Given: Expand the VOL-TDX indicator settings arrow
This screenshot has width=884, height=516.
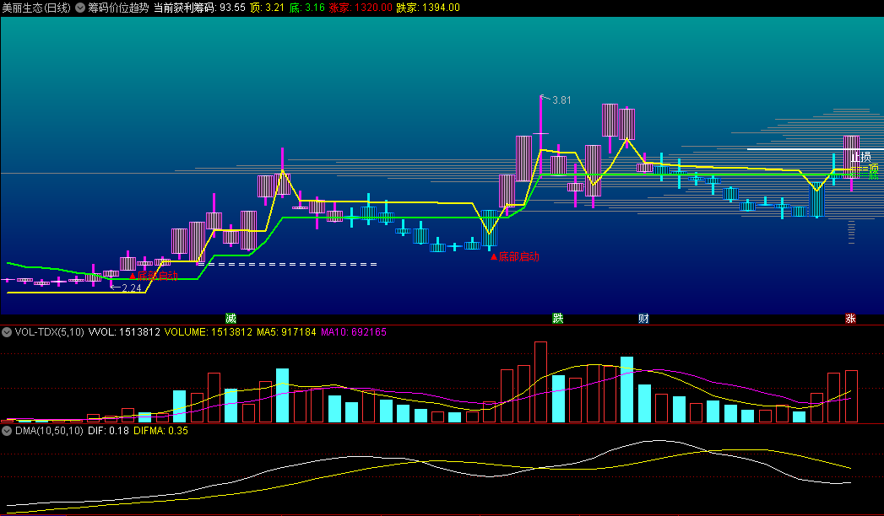Looking at the screenshot, I should pyautogui.click(x=7, y=332).
